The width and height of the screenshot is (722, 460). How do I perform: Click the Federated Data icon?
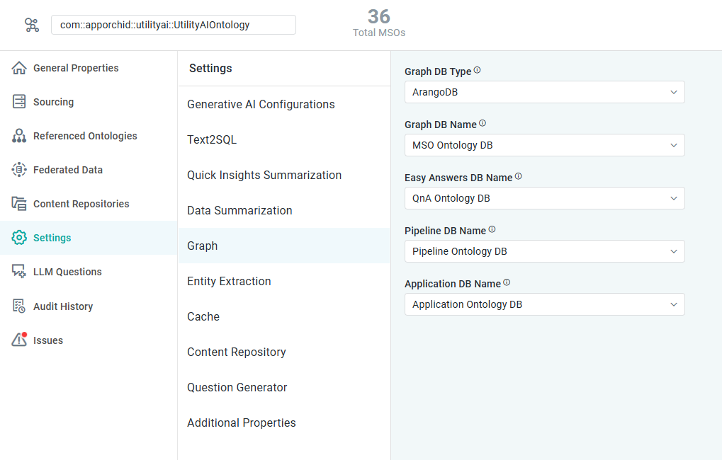(19, 170)
